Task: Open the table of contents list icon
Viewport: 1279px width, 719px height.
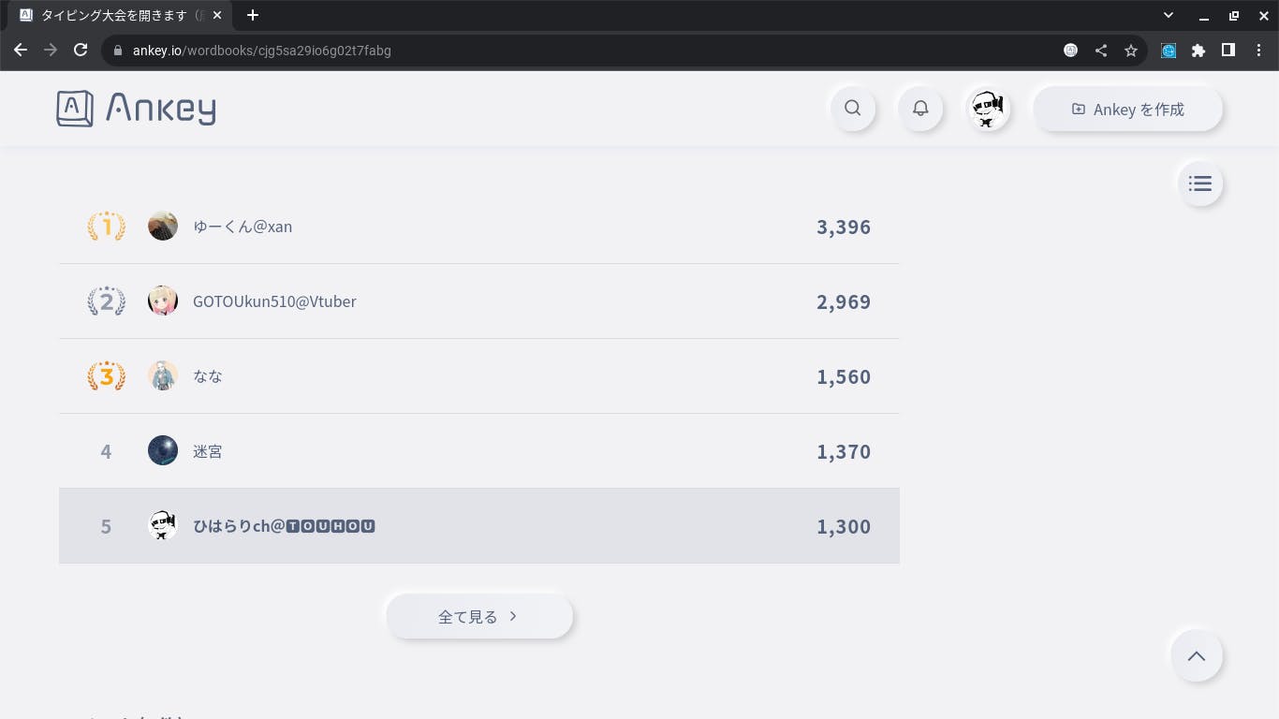Action: 1199,183
